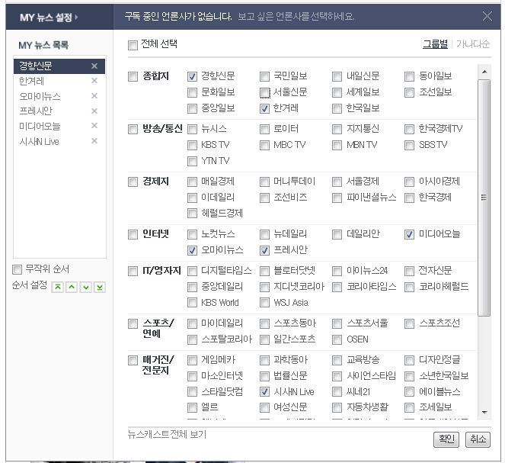Viewport: 505px width, 463px height.
Task: Remove 시사IN Live from MY 뉴스 list
Action: (94, 141)
